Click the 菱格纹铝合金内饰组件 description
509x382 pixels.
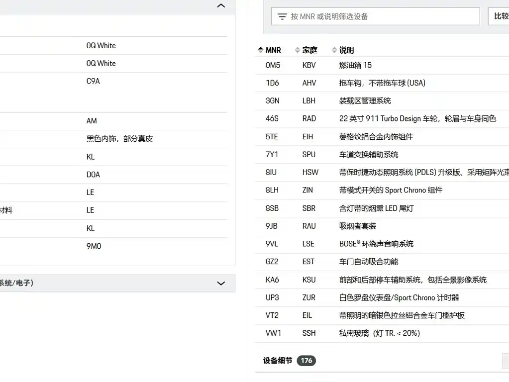click(376, 137)
